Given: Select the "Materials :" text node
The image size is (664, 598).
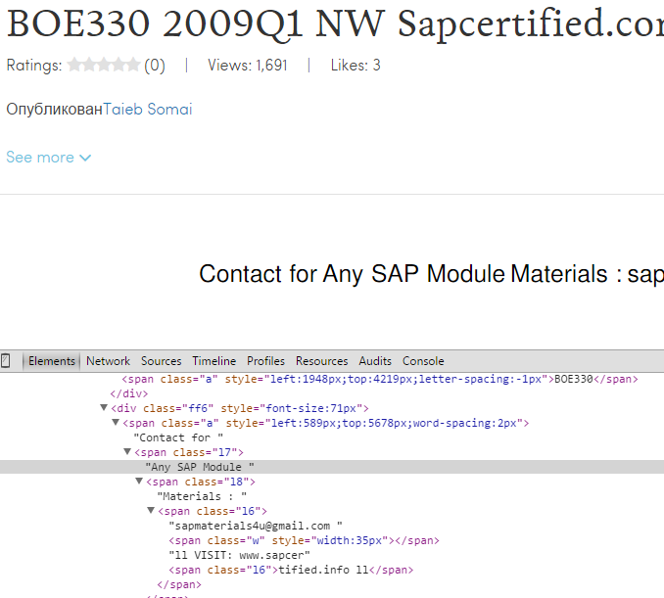Looking at the screenshot, I should pyautogui.click(x=202, y=496).
